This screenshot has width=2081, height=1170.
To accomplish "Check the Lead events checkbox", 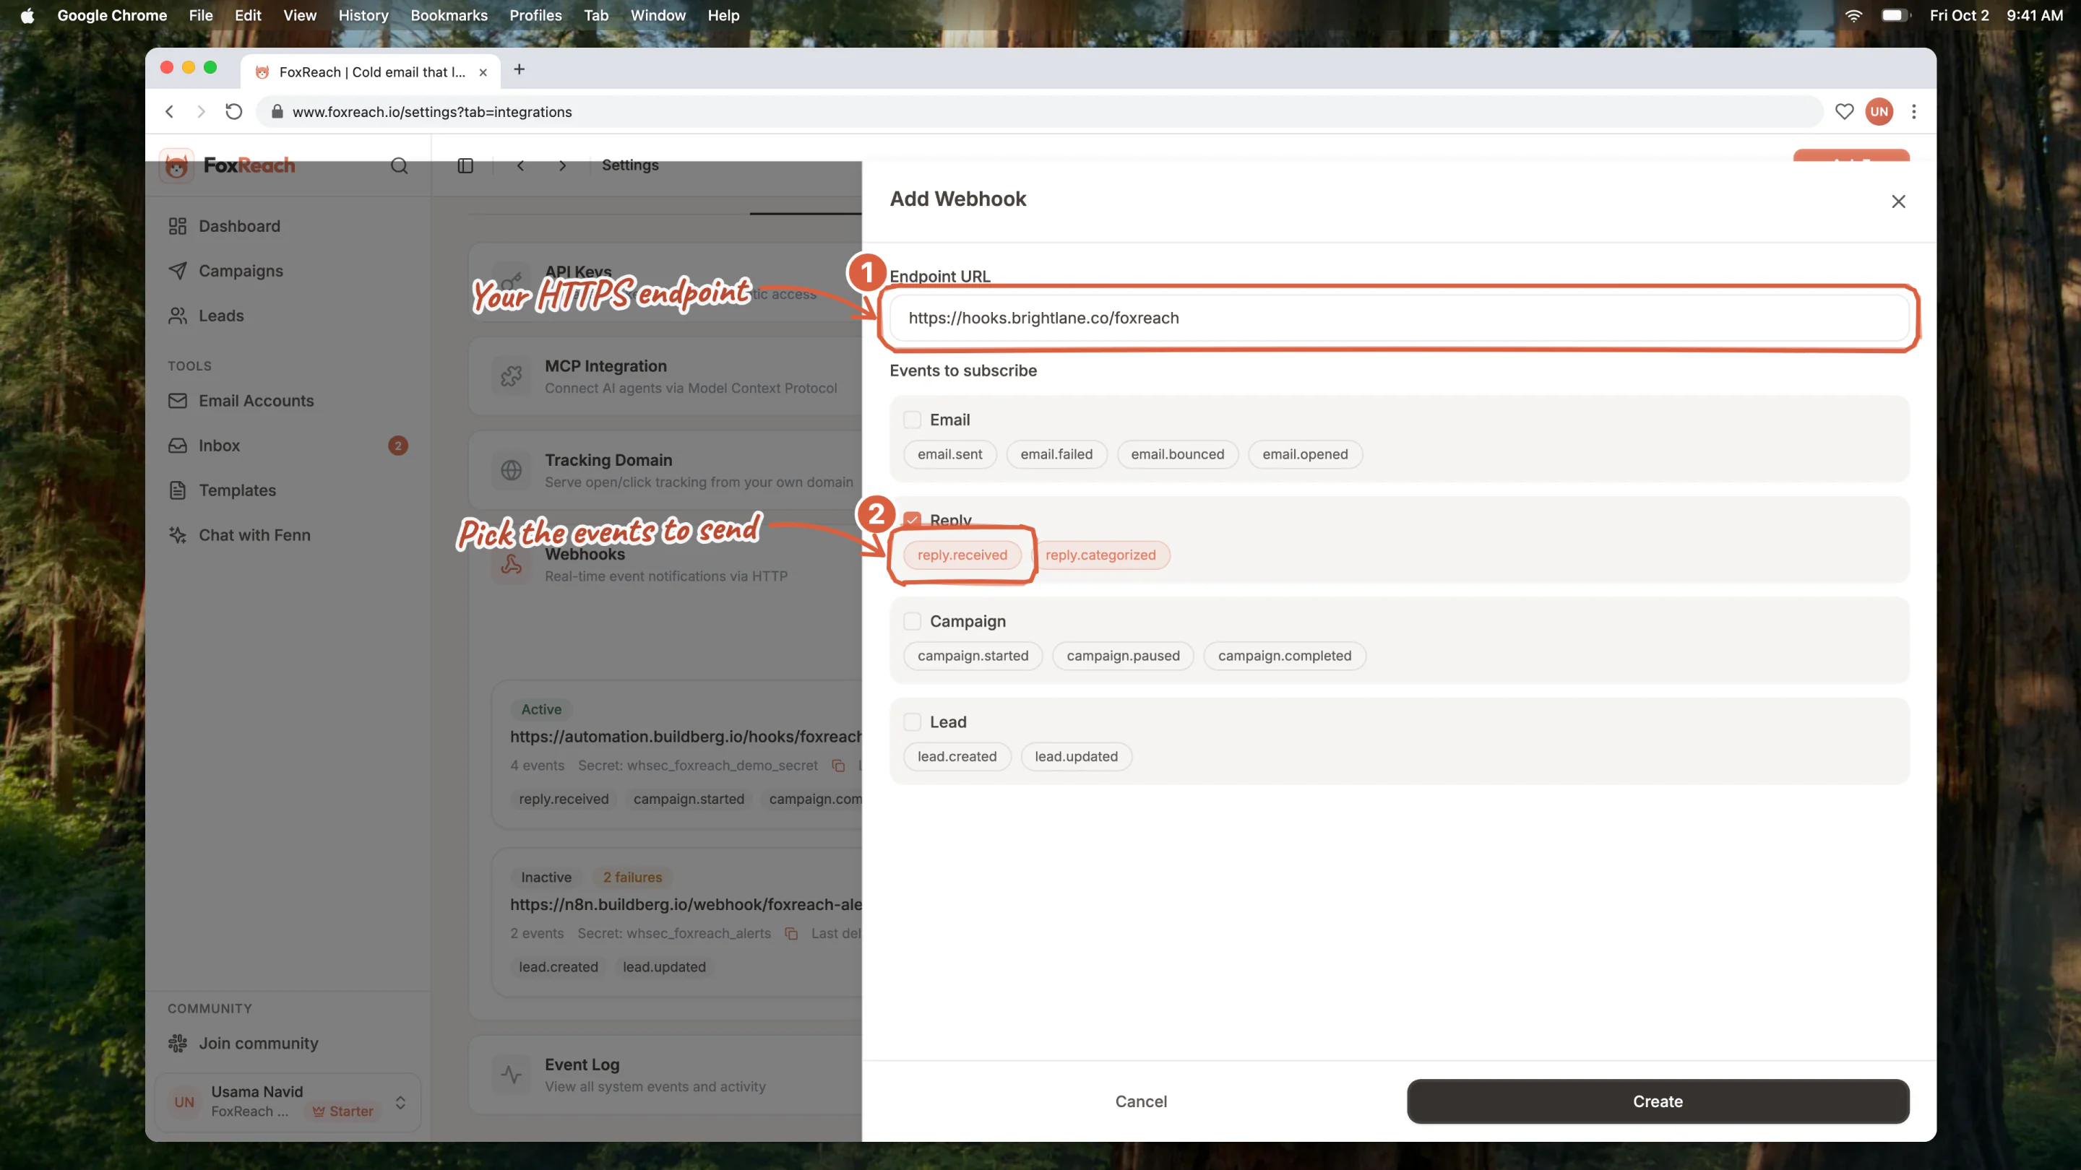I will pyautogui.click(x=912, y=722).
